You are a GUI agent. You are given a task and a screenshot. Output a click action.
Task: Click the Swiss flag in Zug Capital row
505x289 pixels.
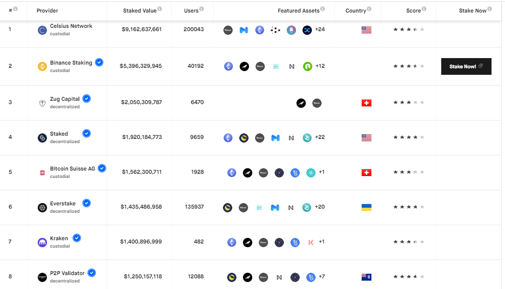(366, 103)
